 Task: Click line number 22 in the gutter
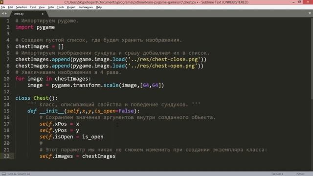click(x=6, y=156)
